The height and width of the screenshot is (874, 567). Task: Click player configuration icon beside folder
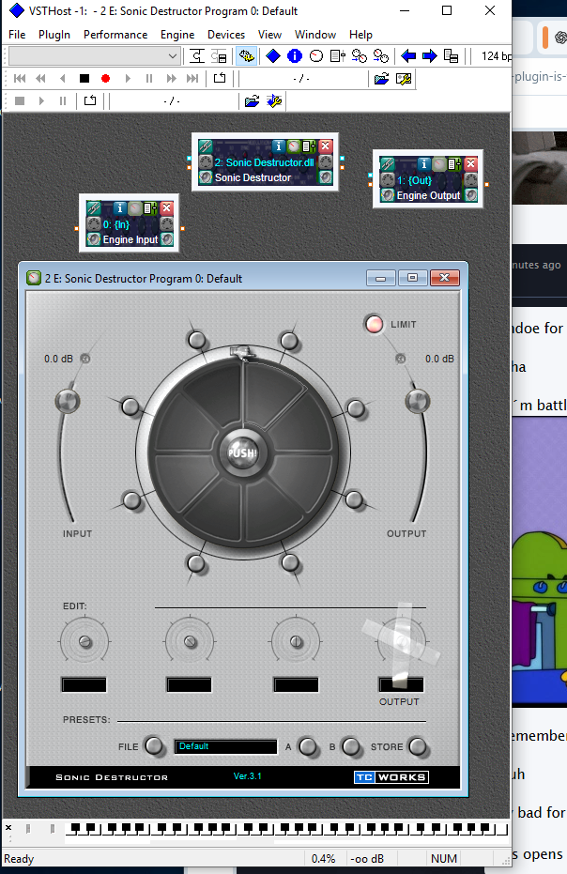click(404, 79)
